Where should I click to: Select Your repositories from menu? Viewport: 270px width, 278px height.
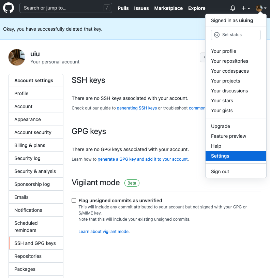click(236, 61)
